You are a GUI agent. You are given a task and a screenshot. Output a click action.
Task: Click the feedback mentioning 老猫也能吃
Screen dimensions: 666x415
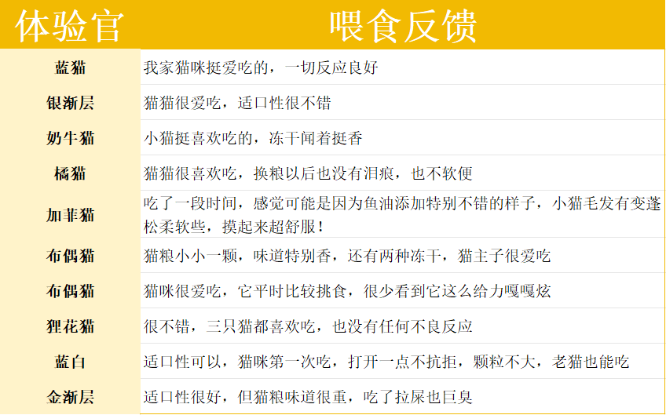tap(386, 362)
